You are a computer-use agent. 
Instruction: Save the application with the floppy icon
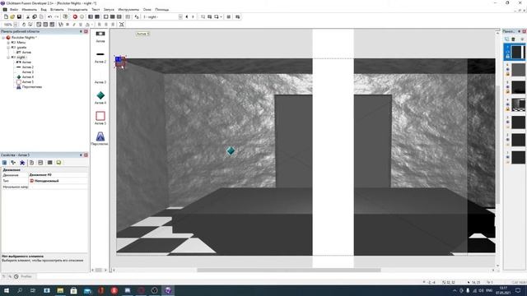tap(19, 16)
